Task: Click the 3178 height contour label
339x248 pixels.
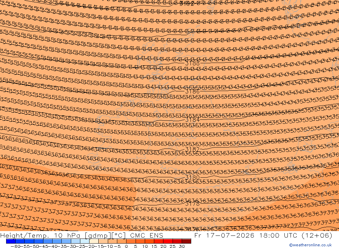Action: click(x=193, y=204)
